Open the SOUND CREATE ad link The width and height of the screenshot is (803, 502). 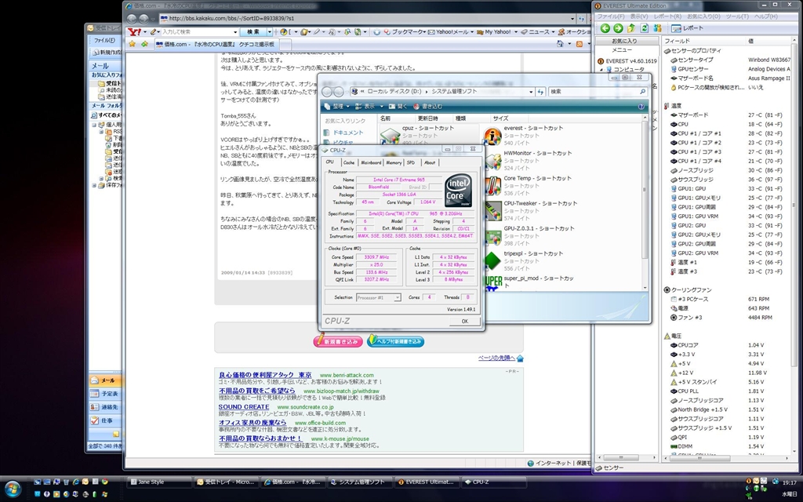(x=244, y=407)
